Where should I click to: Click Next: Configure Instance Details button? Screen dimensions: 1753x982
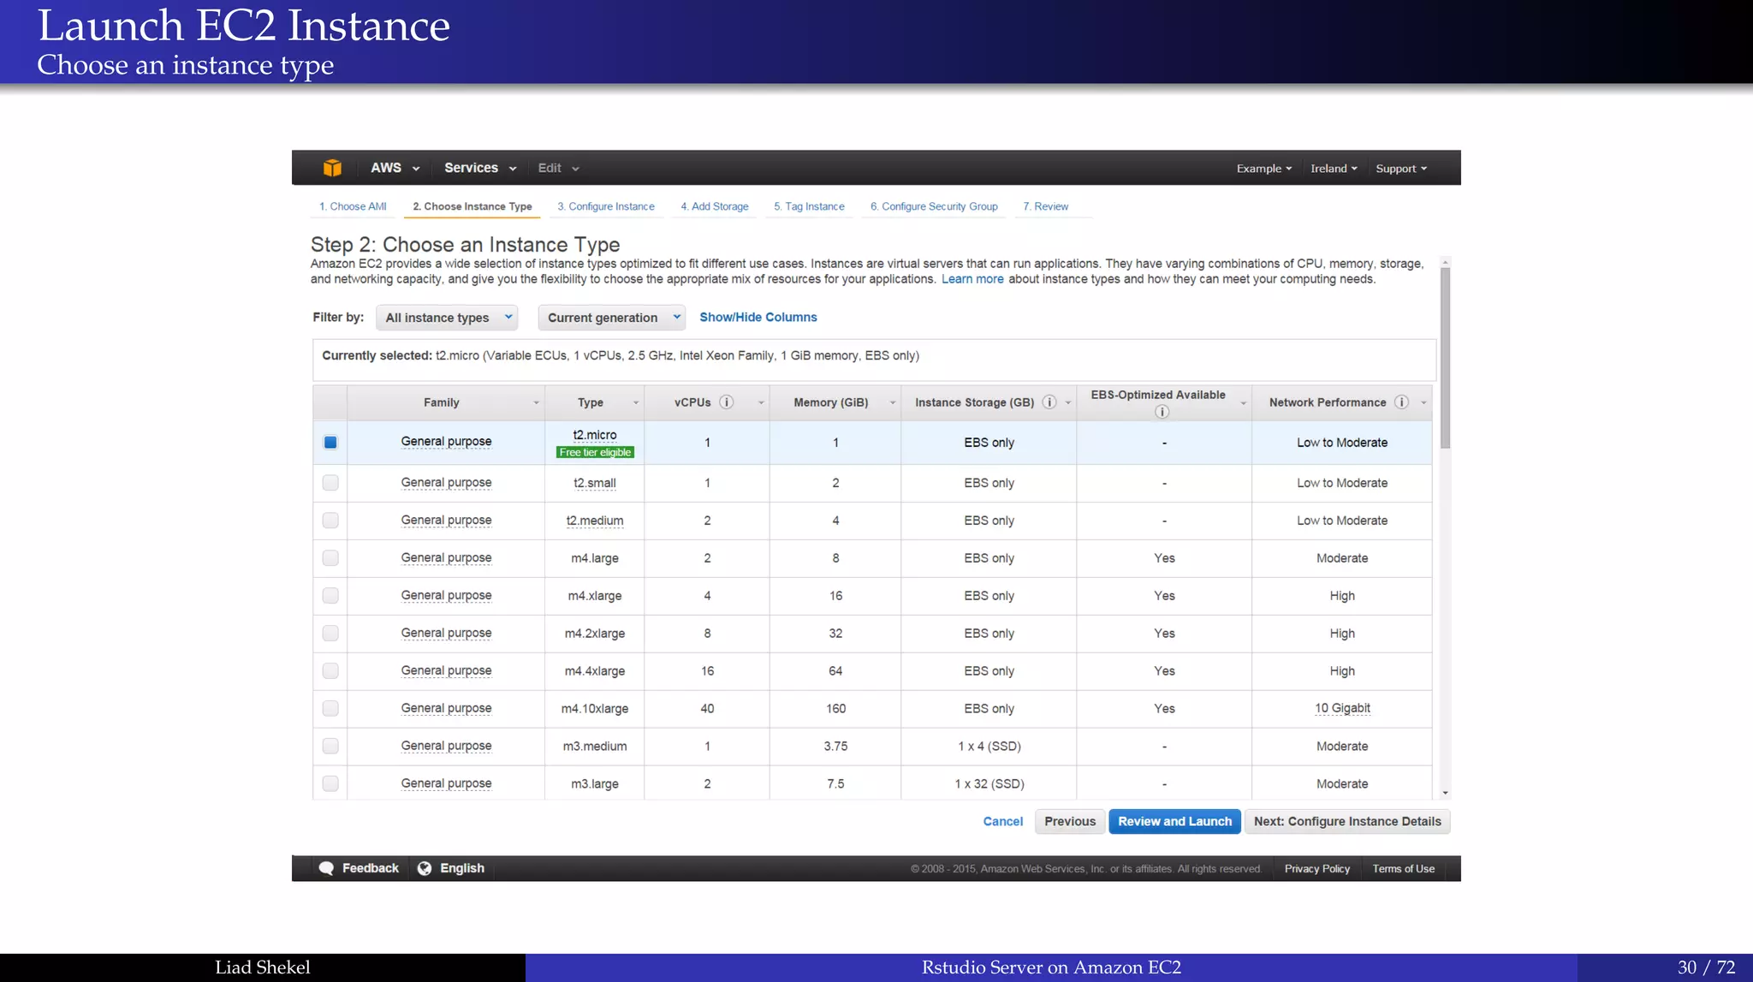pyautogui.click(x=1347, y=822)
